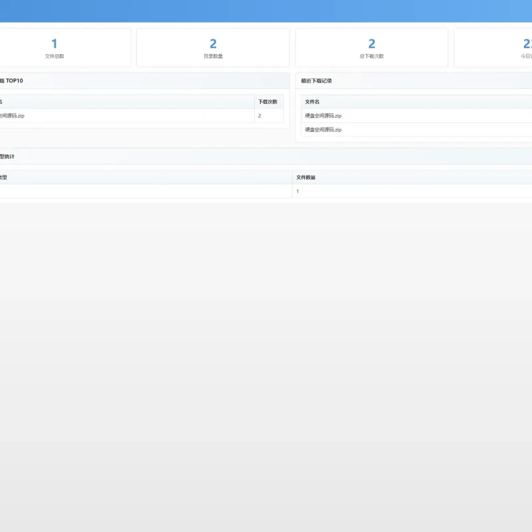Click the partially visible rightmost stats card
The width and height of the screenshot is (532, 532).
coord(493,47)
